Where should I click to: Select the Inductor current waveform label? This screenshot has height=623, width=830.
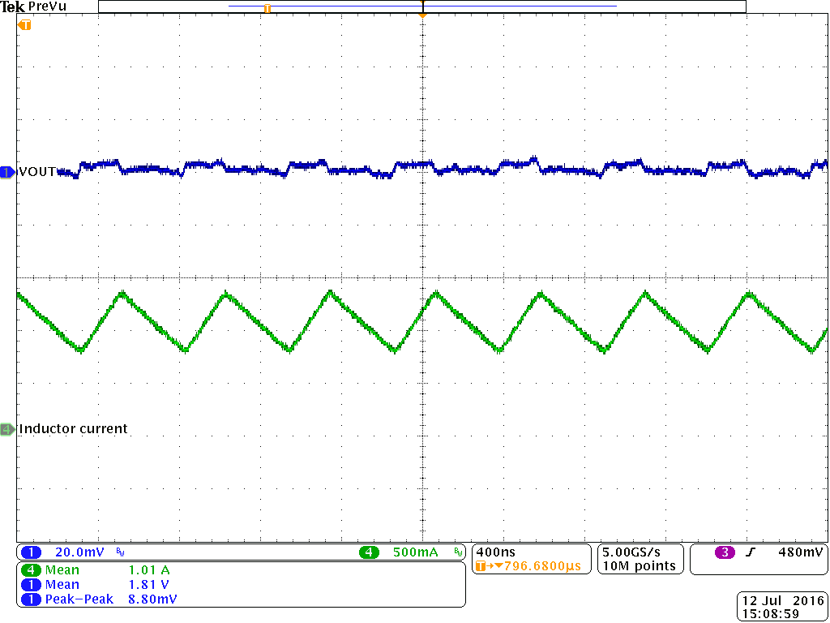pyautogui.click(x=72, y=429)
